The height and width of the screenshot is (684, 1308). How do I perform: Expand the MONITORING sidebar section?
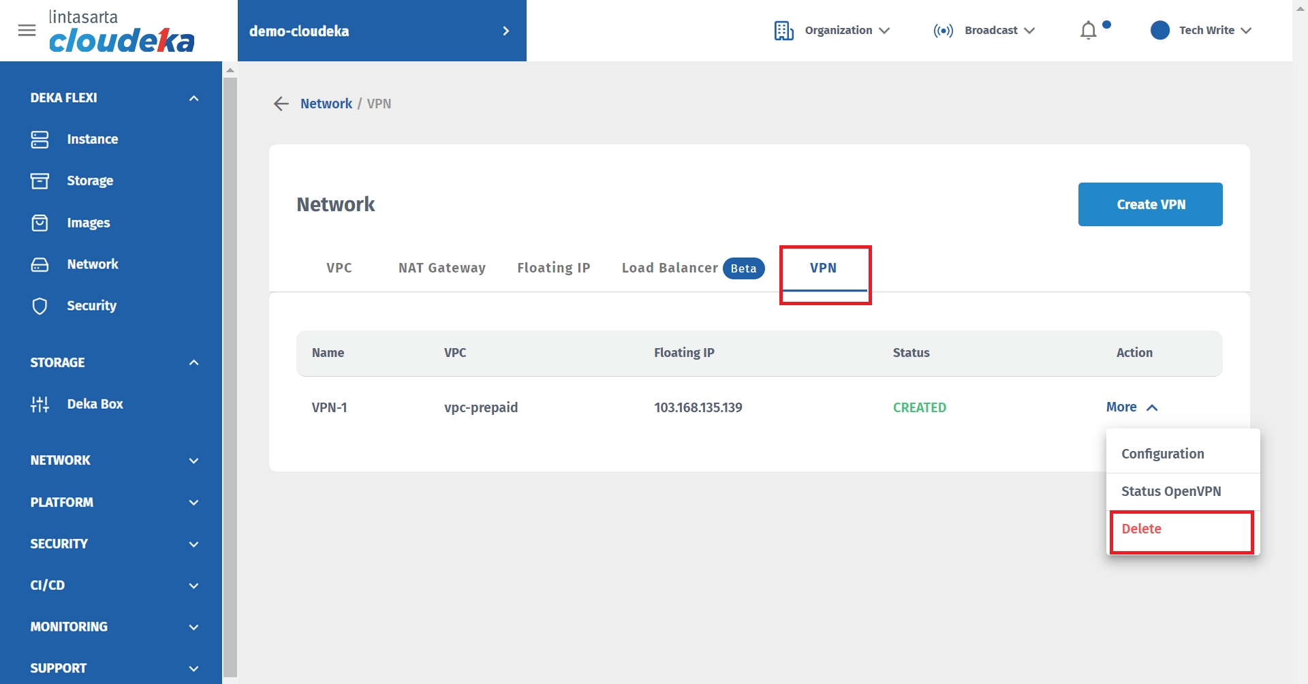pyautogui.click(x=193, y=627)
